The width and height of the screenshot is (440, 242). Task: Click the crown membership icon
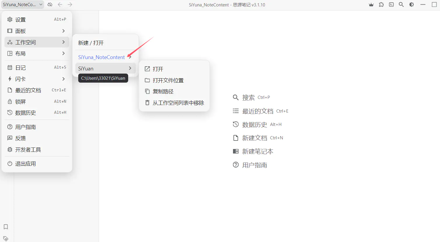click(371, 5)
